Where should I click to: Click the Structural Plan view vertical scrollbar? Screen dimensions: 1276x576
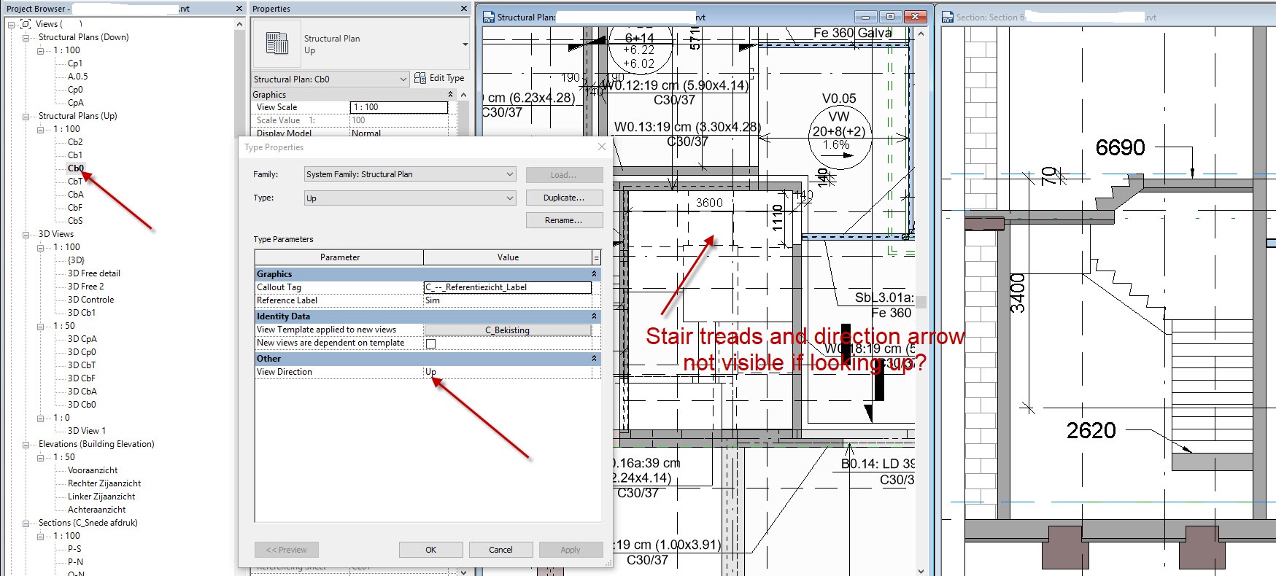pos(921,301)
